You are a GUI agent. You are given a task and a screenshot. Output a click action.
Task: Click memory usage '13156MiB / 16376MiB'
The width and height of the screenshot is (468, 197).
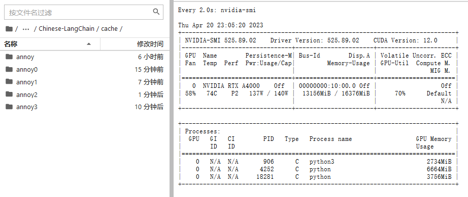(x=336, y=93)
